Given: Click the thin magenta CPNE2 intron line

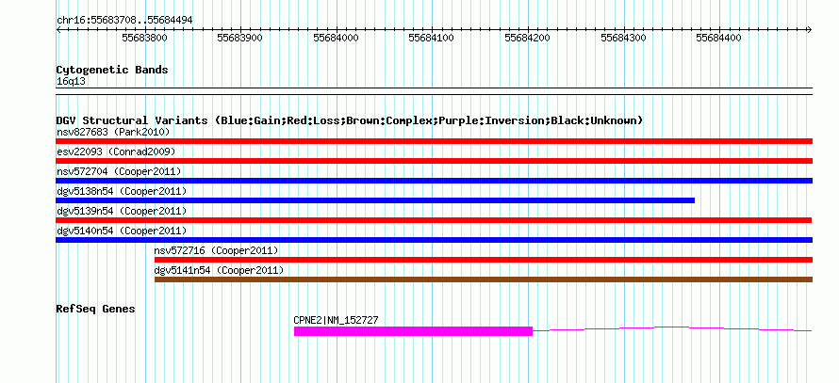Looking at the screenshot, I should pyautogui.click(x=672, y=329).
